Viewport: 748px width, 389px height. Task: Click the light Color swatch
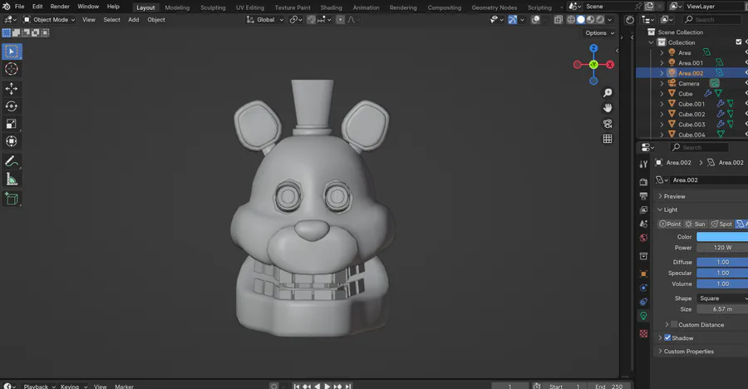pyautogui.click(x=722, y=237)
